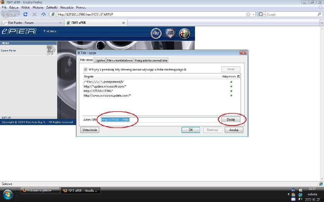Select the Fiat brand logo
This screenshot has height=202, width=324.
click(x=156, y=33)
